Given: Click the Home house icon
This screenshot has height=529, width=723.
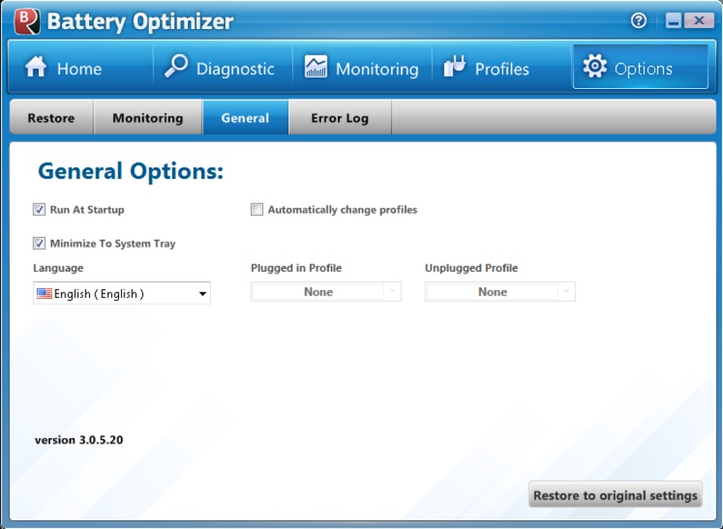Looking at the screenshot, I should (x=36, y=67).
